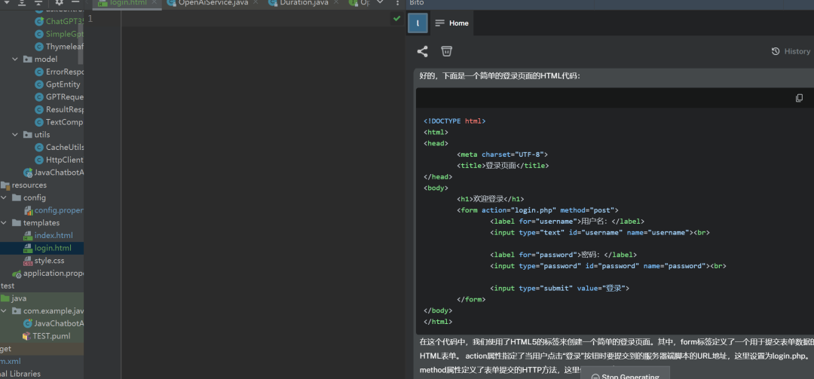
Task: Click the green inspection checkmark in editor
Action: coord(397,18)
